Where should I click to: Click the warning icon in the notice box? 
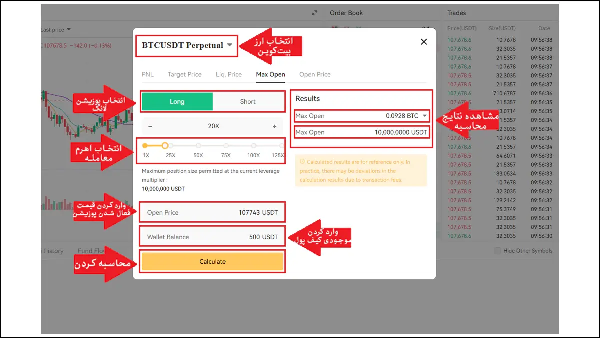tap(302, 162)
